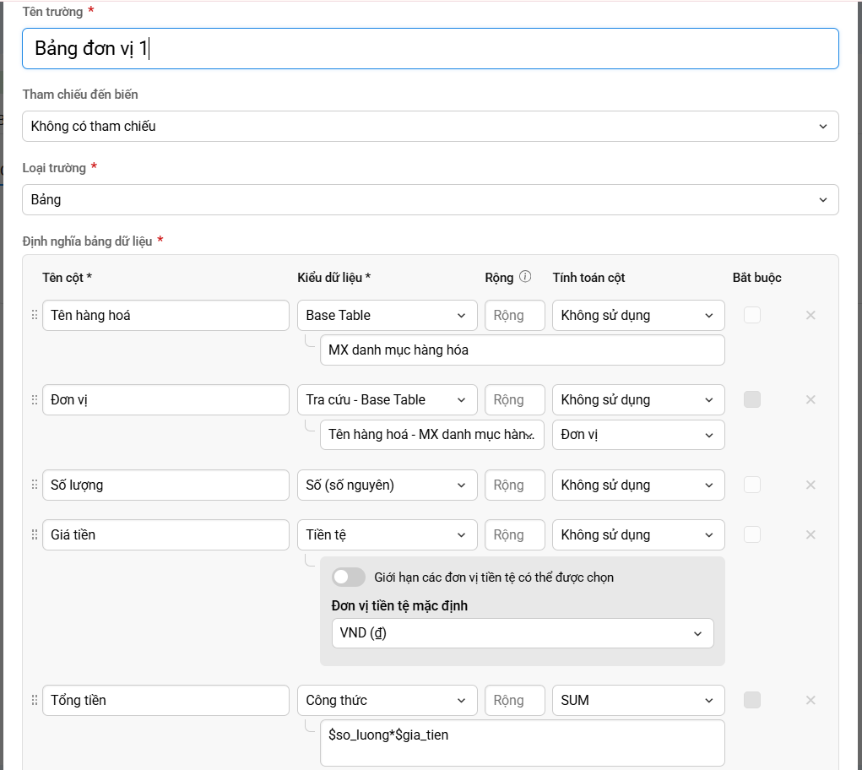Click Rộng width field in Tổng tiền row
The image size is (862, 770).
click(514, 700)
